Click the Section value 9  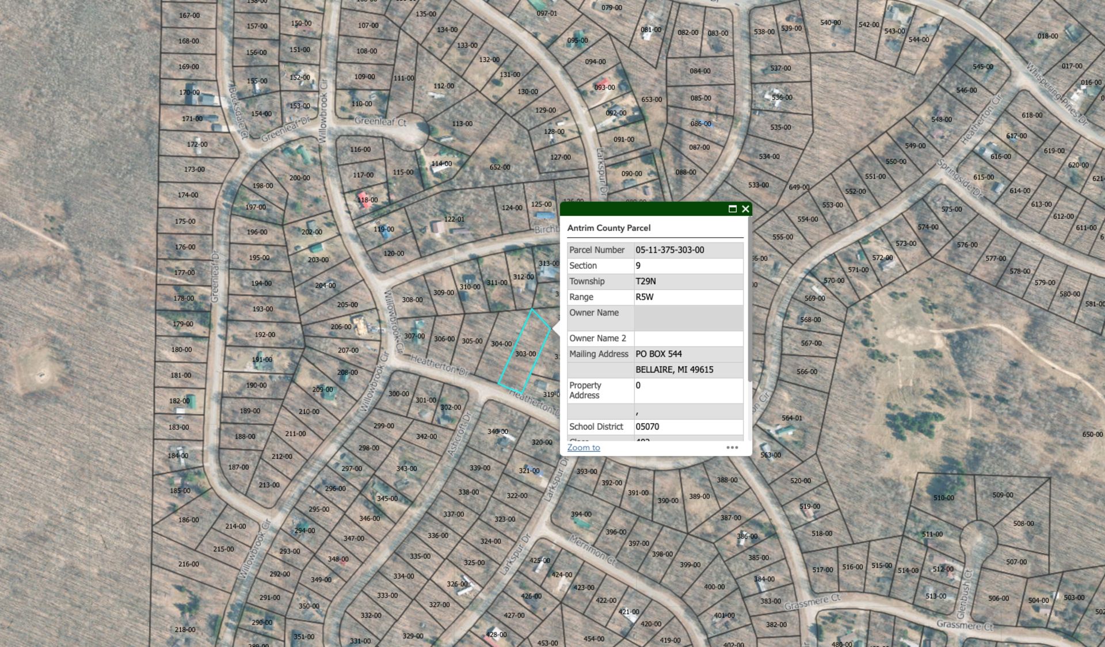coord(638,265)
